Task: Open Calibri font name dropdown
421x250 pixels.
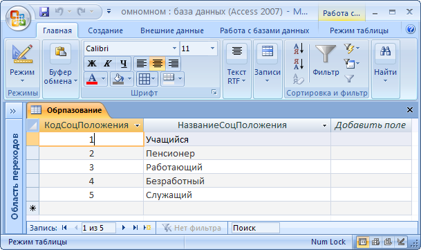Action: point(174,48)
